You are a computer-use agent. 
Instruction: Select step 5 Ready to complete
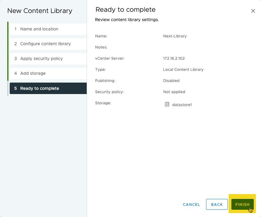click(39, 88)
